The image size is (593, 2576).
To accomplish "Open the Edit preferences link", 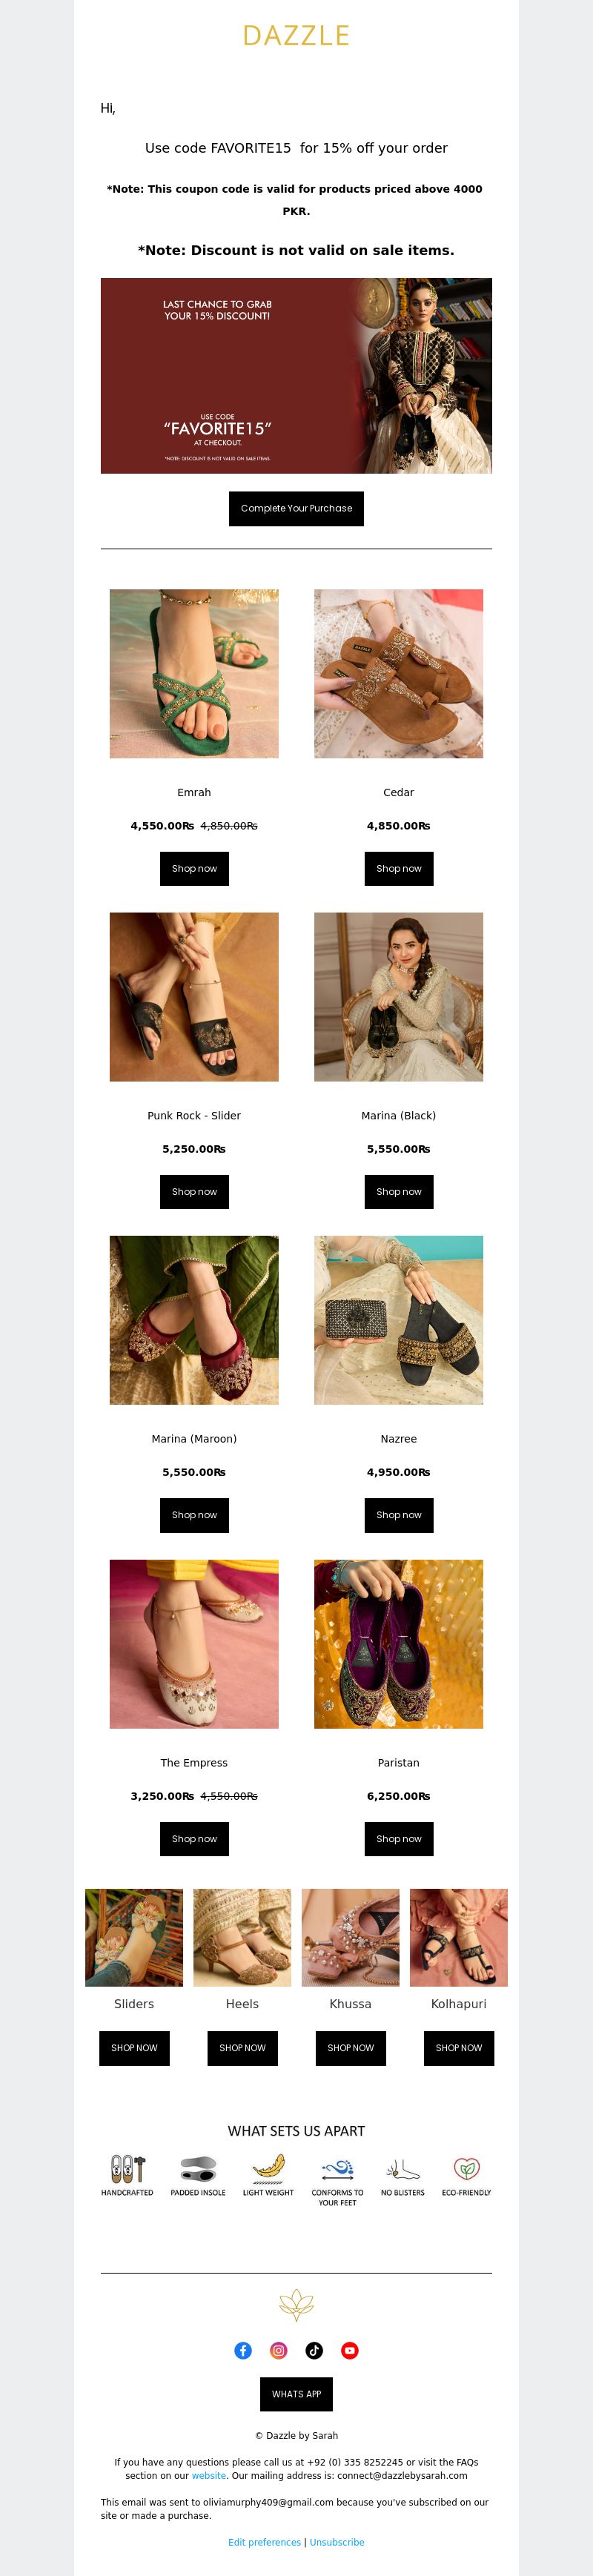I will [x=264, y=2541].
